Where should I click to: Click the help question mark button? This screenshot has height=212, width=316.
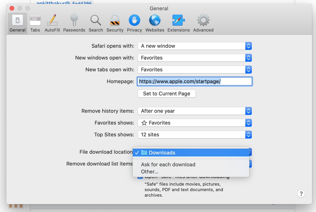pos(301,194)
